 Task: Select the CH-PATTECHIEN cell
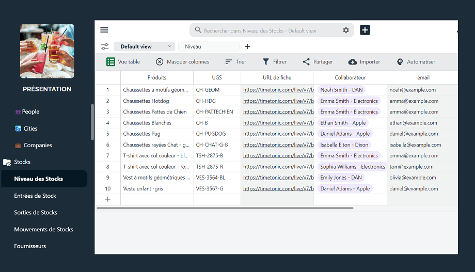(x=217, y=112)
